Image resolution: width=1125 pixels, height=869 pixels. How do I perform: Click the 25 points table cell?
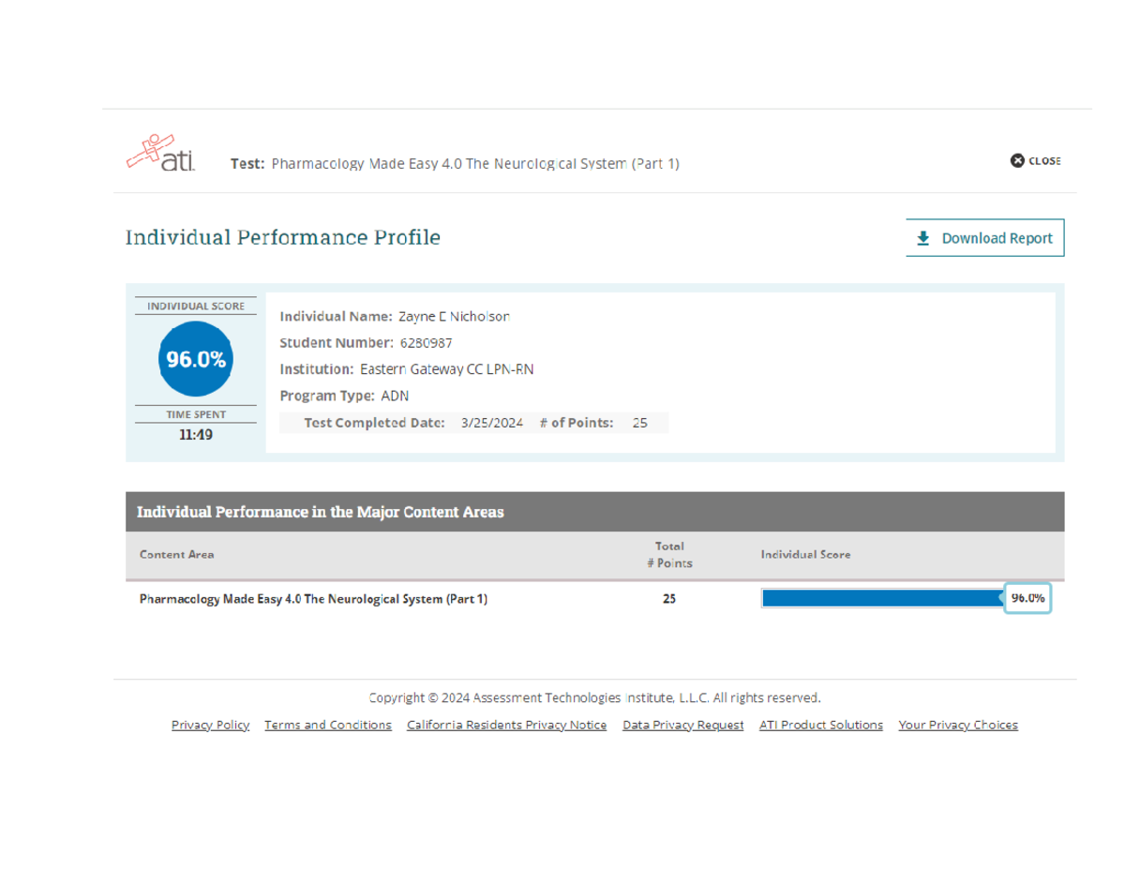click(669, 599)
